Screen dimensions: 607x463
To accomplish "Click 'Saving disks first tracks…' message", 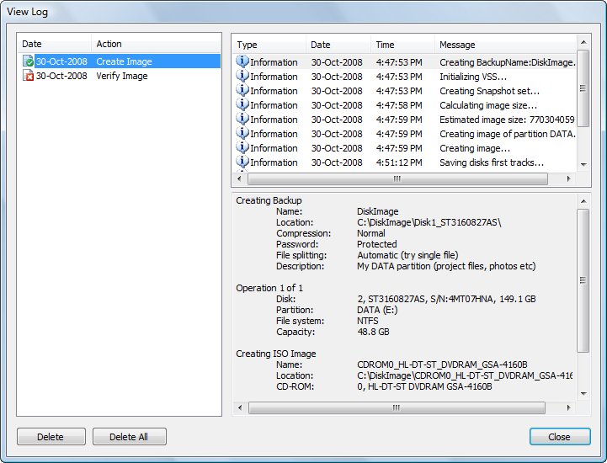I will (492, 162).
